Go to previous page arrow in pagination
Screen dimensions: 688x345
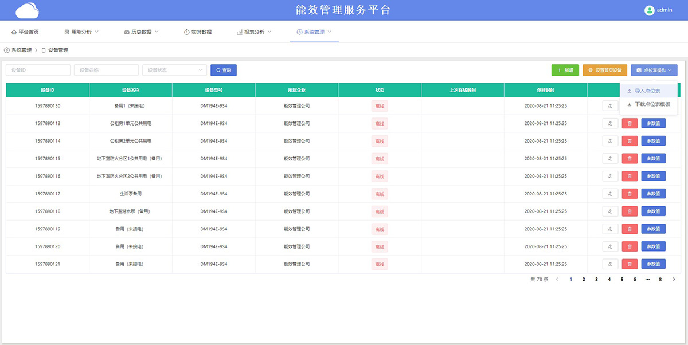coord(557,280)
